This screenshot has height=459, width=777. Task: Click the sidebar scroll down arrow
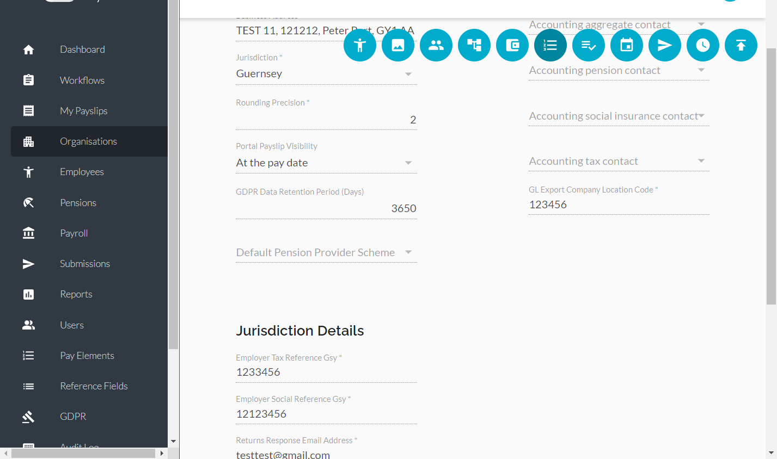click(173, 442)
